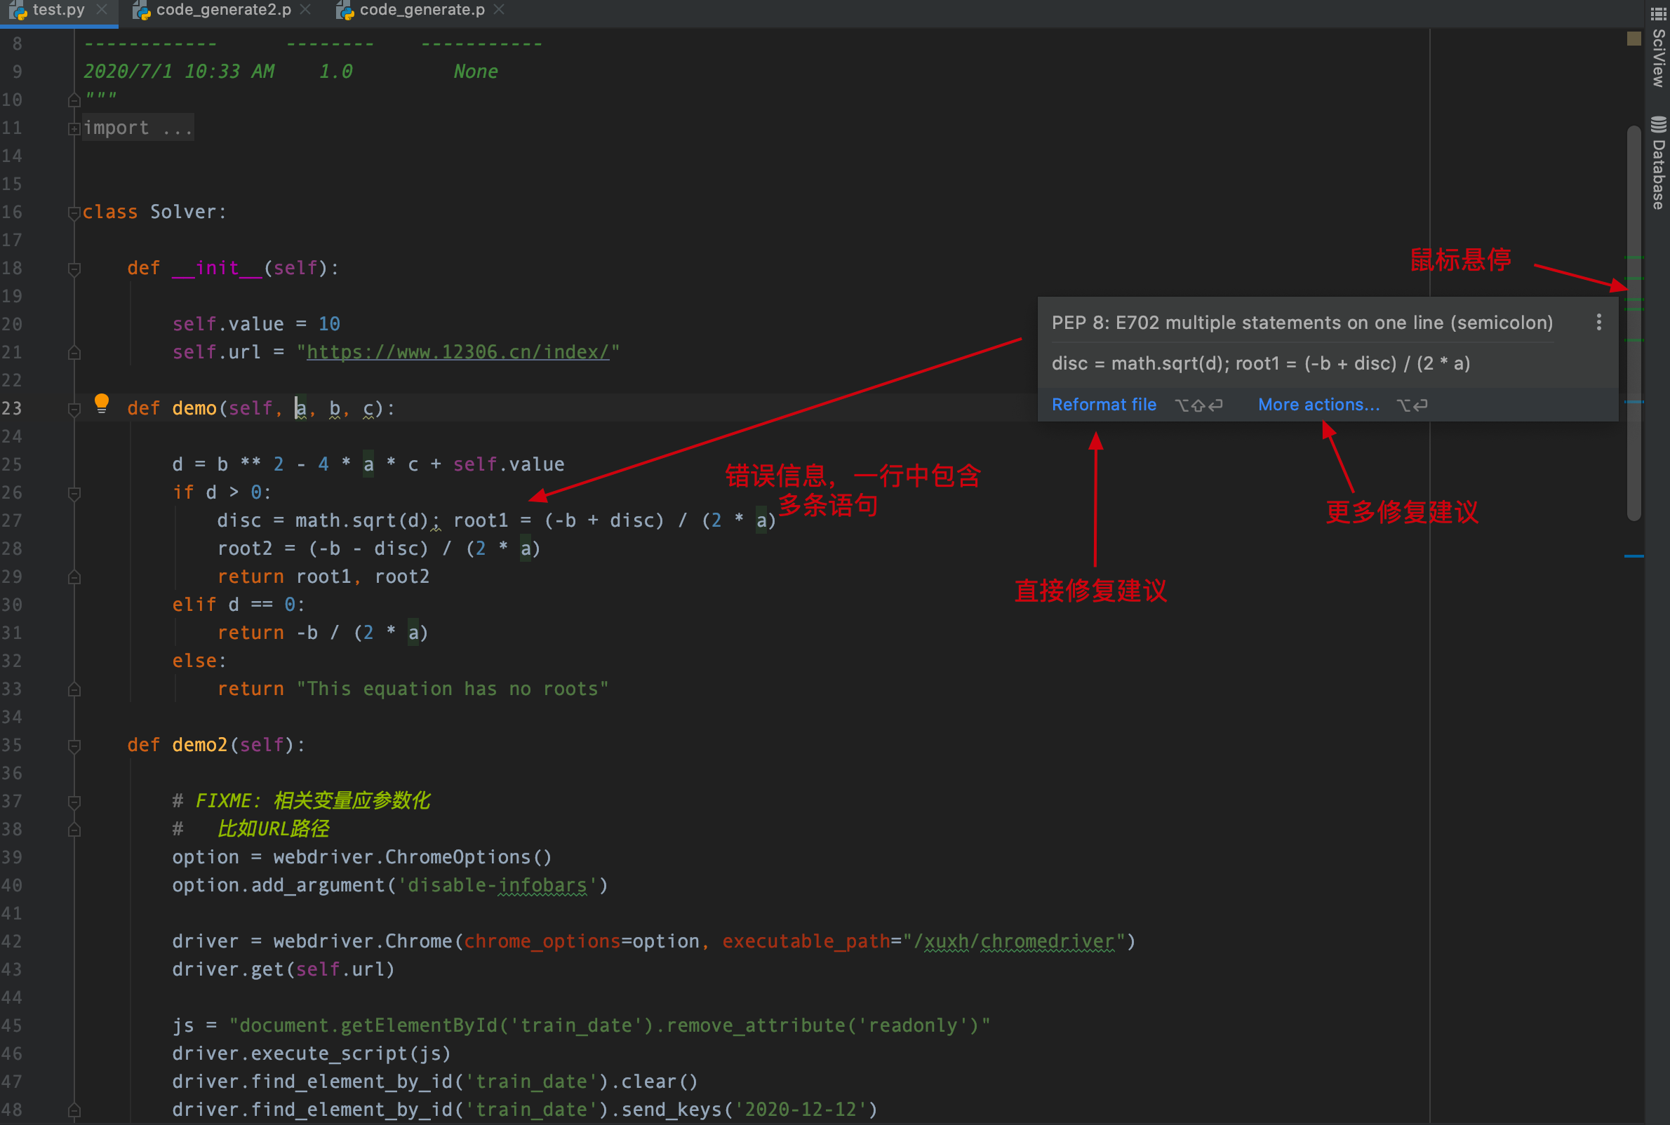1670x1125 pixels.
Task: Click the inspection status indicator at top right
Action: tap(1634, 39)
